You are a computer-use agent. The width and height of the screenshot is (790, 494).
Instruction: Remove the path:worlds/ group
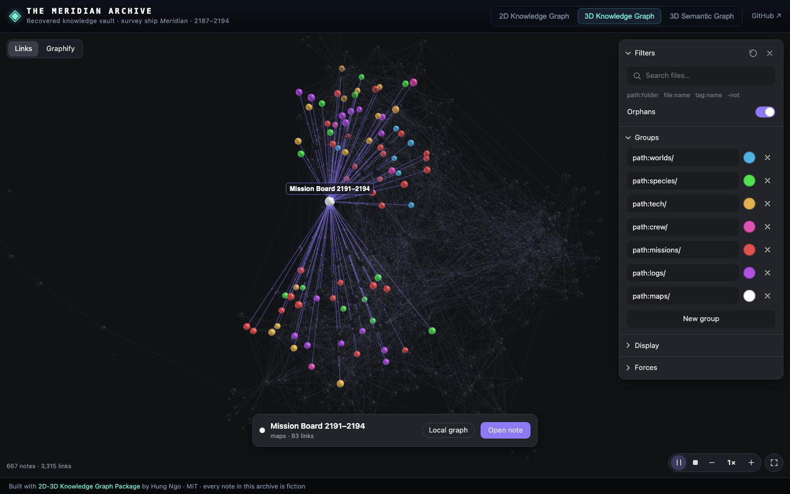coord(768,158)
